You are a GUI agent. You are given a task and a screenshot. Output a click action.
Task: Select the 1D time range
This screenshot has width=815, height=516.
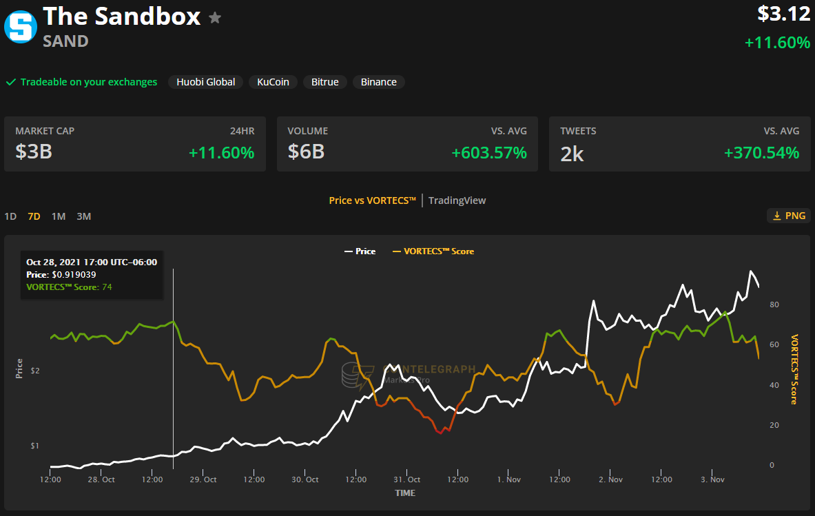tap(10, 216)
